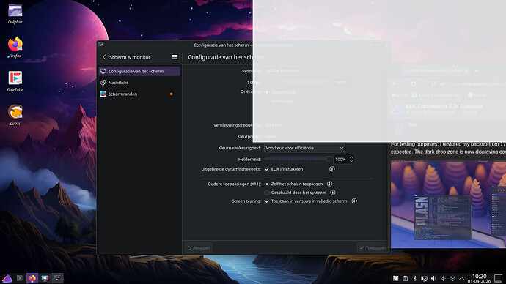Expand the hidden system tray icons arrow
Screen dimensions: 506x284
coord(462,279)
